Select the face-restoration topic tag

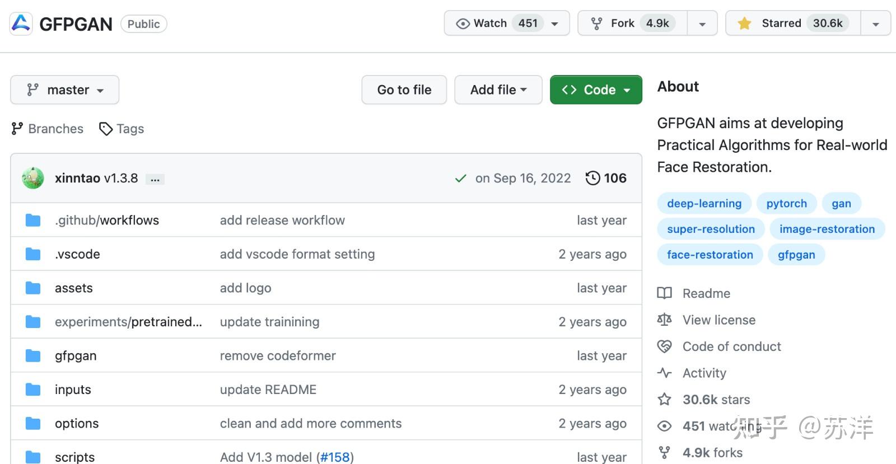710,255
